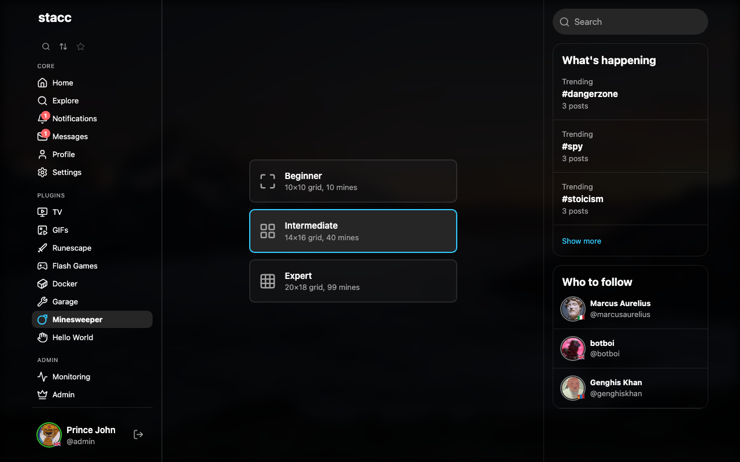This screenshot has width=740, height=462.
Task: Click the sort arrows icon in sidebar
Action: 64,47
